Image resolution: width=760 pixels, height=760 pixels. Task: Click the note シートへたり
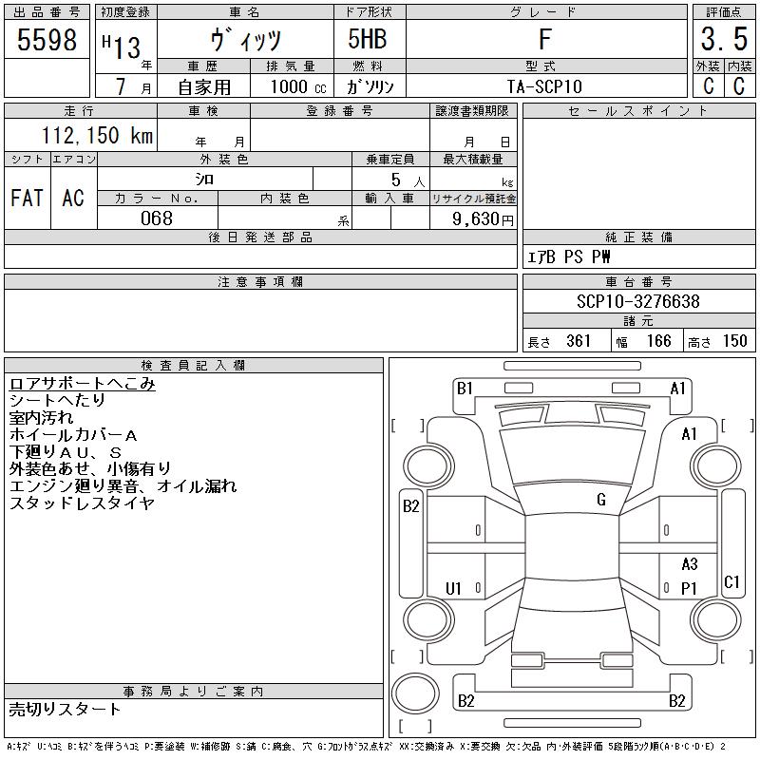[57, 400]
